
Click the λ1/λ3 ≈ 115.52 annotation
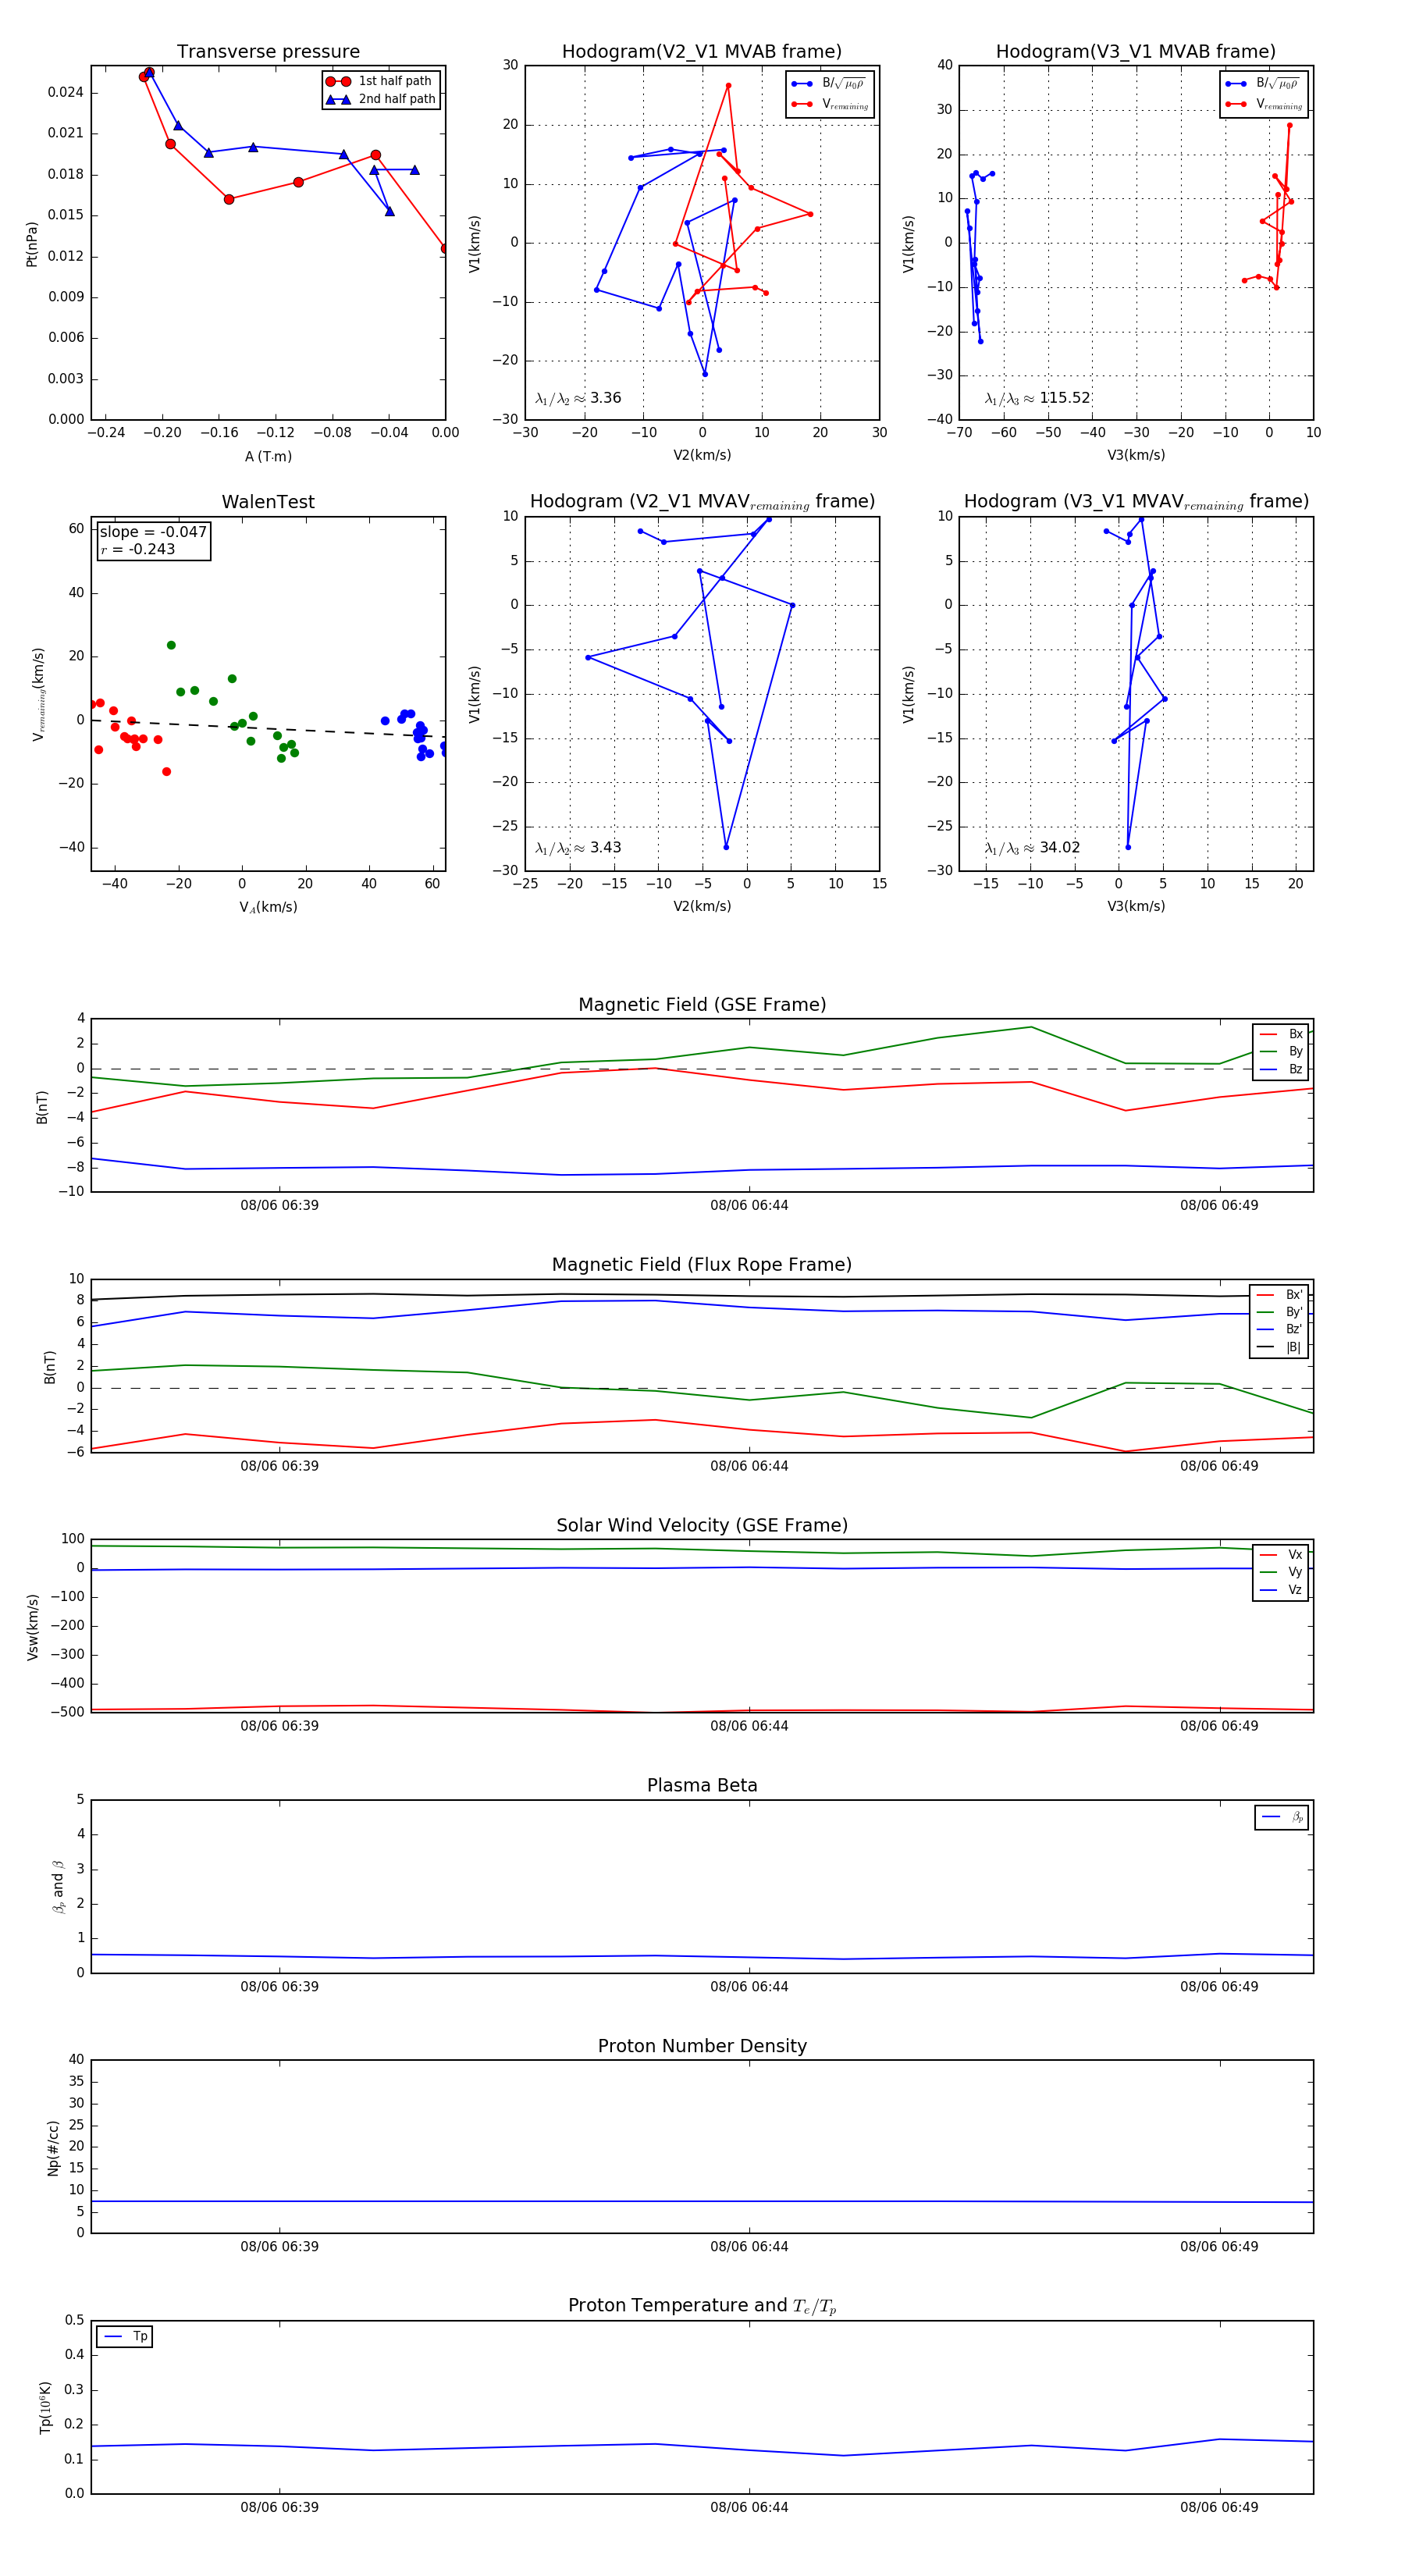point(1037,398)
